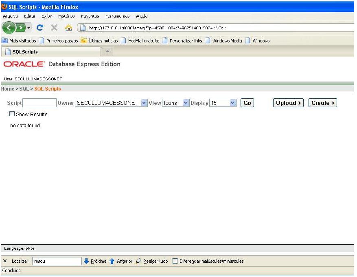This screenshot has width=357, height=277.
Task: Go to the home page via house icon
Action: pos(68,28)
